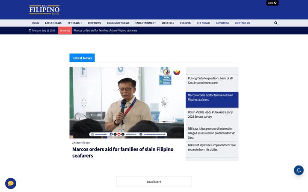This screenshot has height=192, width=308.
Task: Open COMMUNITY NEWS menu item
Action: click(x=118, y=23)
